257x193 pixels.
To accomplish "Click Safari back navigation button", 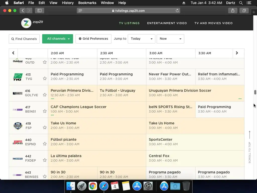I will coord(23,11).
